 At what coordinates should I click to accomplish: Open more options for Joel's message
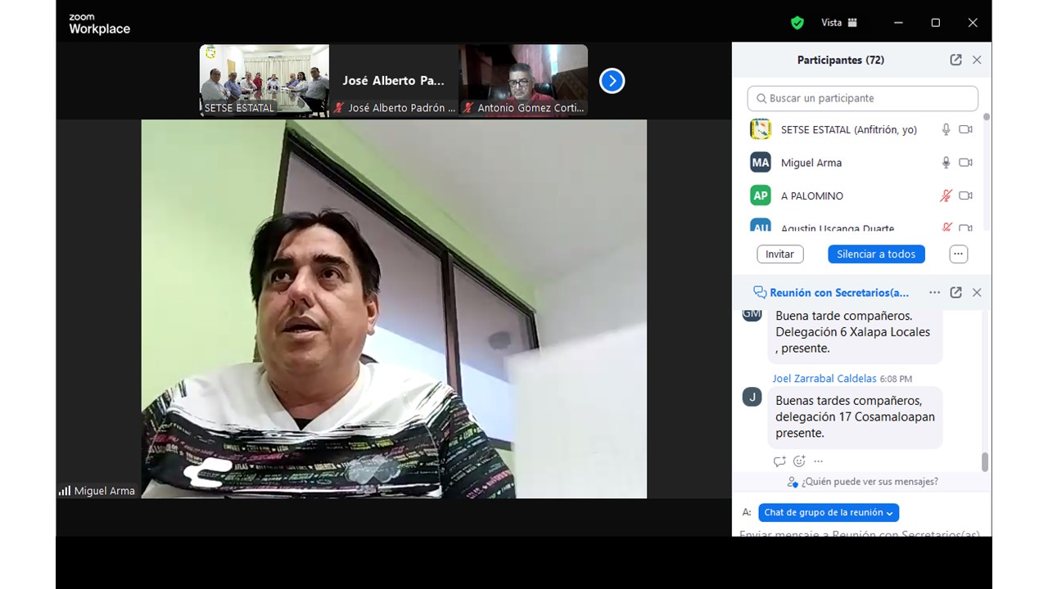pyautogui.click(x=818, y=461)
